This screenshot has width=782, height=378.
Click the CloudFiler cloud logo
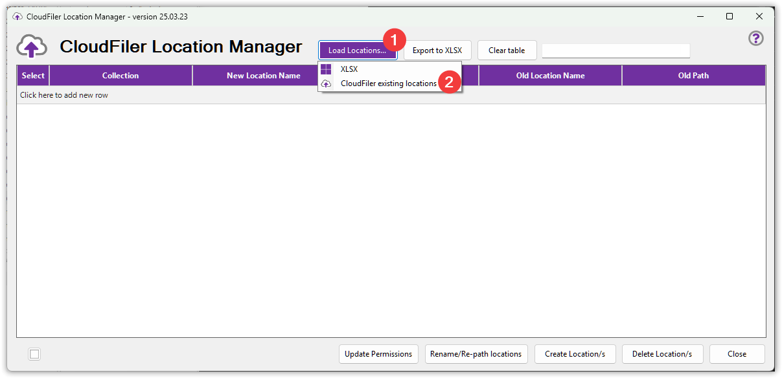[31, 47]
